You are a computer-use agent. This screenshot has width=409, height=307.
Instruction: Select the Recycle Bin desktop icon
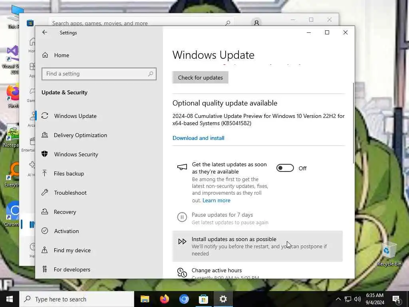coord(389,254)
